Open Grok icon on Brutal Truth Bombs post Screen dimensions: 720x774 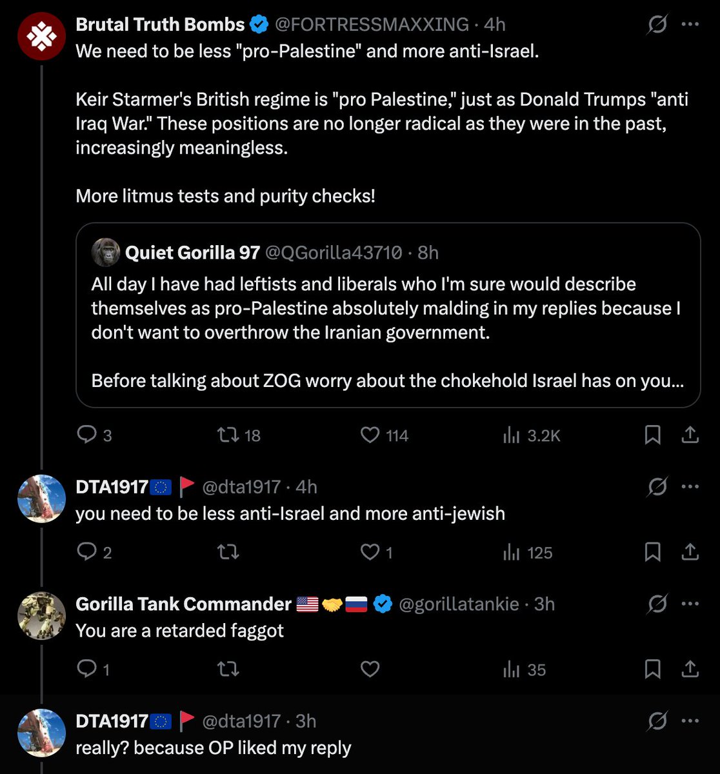pyautogui.click(x=657, y=25)
